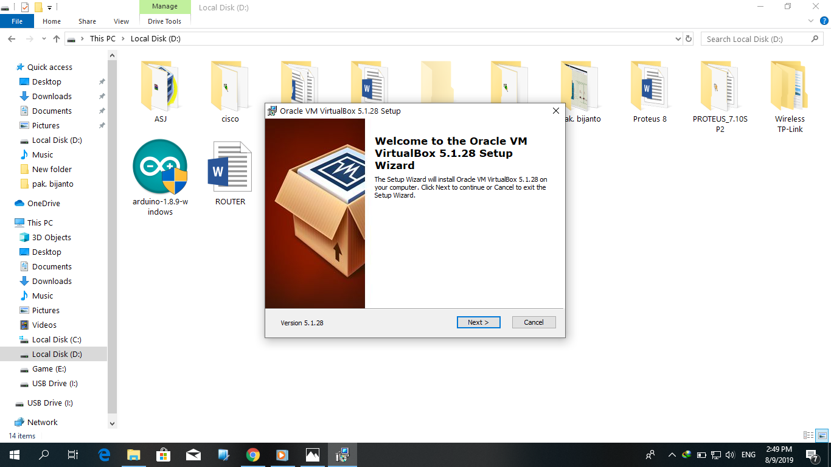Image resolution: width=831 pixels, height=467 pixels.
Task: Select OneDrive in navigation pane
Action: pyautogui.click(x=44, y=203)
